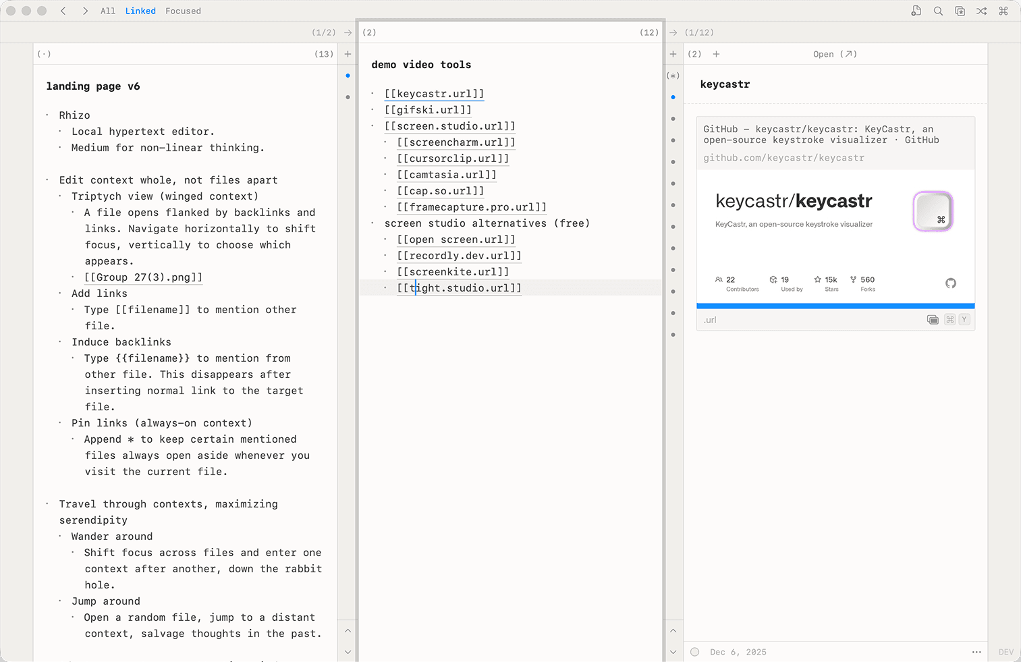Click the plus right of the keycastr pane's (2) counter
Image resolution: width=1021 pixels, height=662 pixels.
click(716, 54)
